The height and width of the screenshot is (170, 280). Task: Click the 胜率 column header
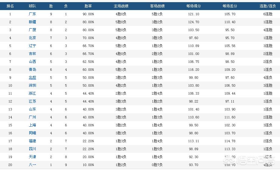click(x=88, y=6)
